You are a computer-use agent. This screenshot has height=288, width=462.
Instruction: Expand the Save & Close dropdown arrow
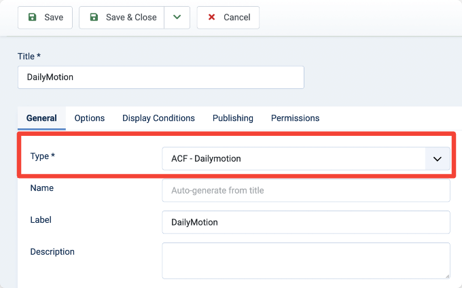pyautogui.click(x=177, y=18)
